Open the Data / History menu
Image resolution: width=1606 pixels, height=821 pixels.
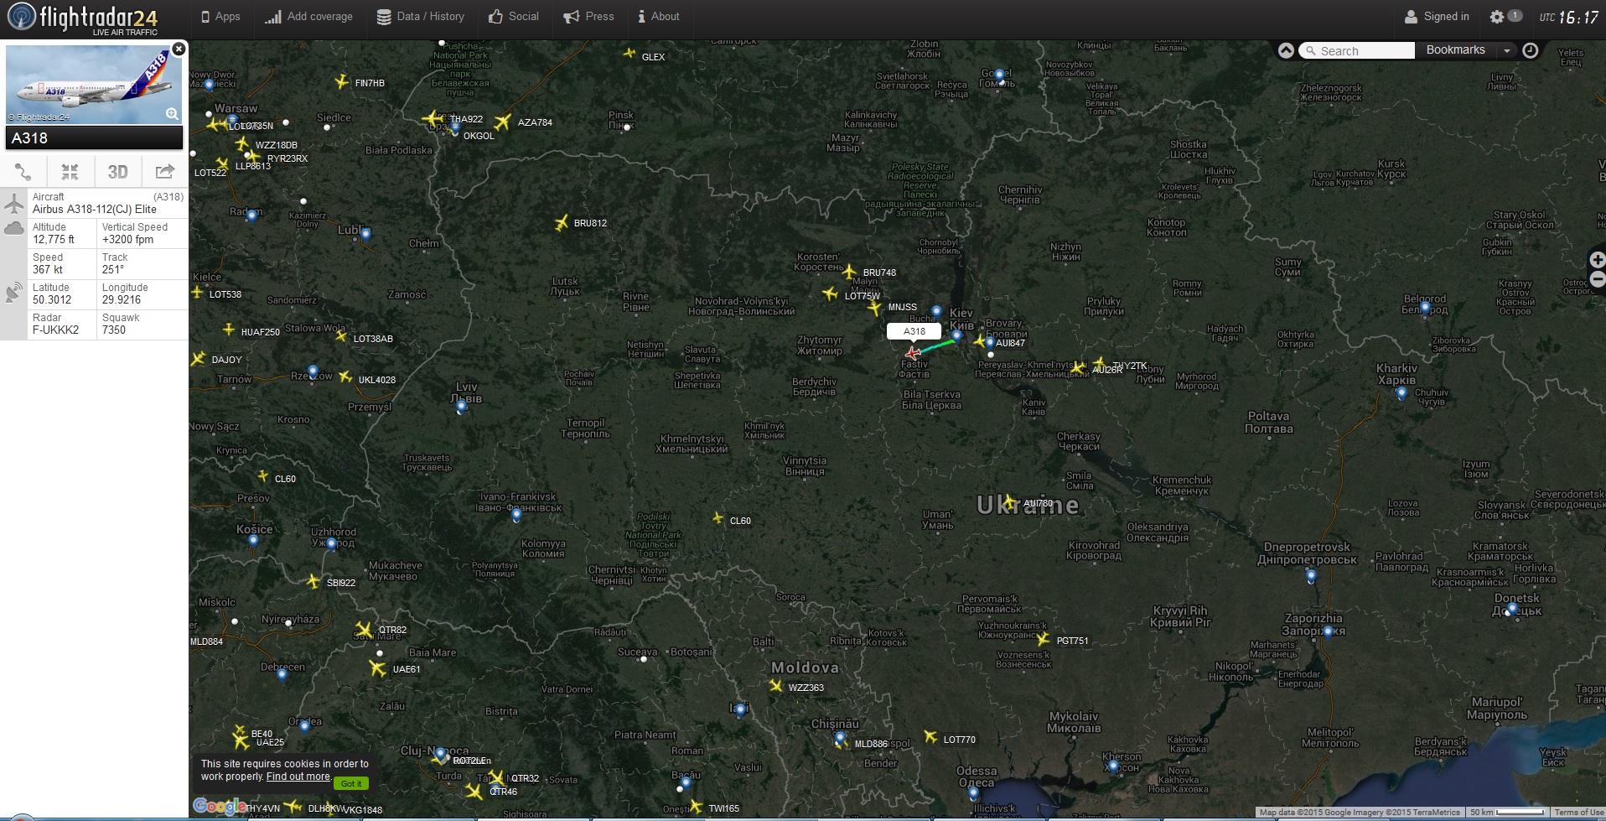pyautogui.click(x=420, y=17)
